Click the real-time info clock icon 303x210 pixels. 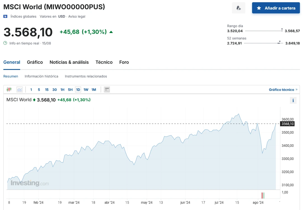click(5, 43)
